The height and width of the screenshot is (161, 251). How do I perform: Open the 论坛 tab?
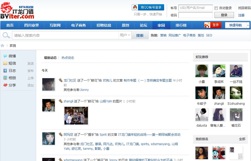pos(143,25)
